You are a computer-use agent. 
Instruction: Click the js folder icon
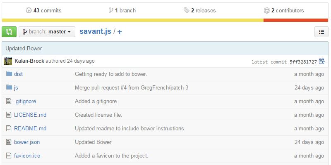[9, 87]
